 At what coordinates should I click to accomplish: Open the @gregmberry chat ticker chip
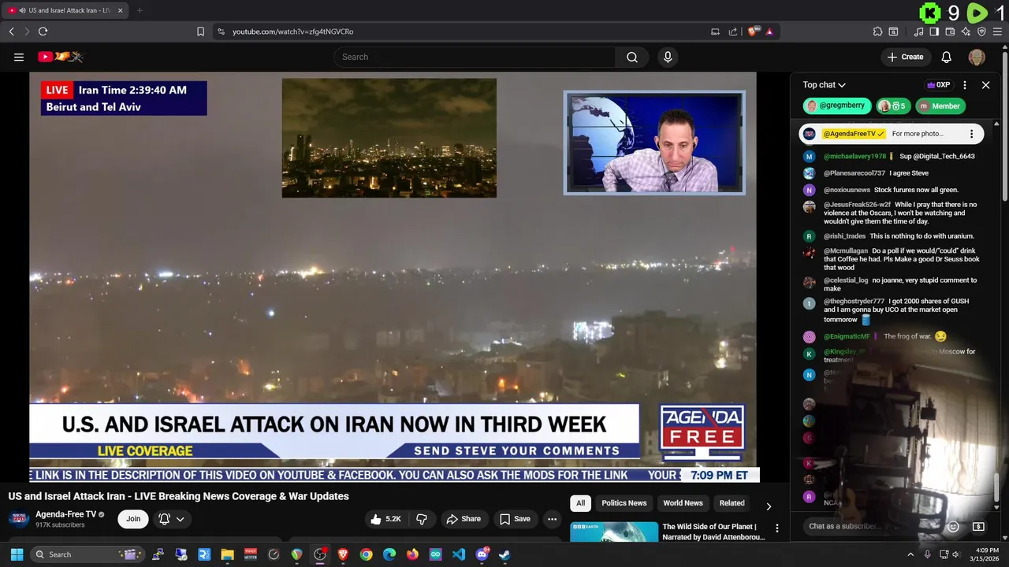[837, 106]
